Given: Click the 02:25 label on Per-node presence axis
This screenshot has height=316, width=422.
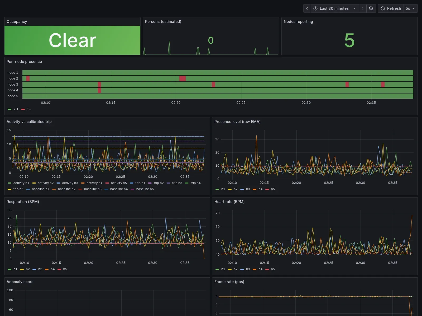Looking at the screenshot, I should coord(241,103).
